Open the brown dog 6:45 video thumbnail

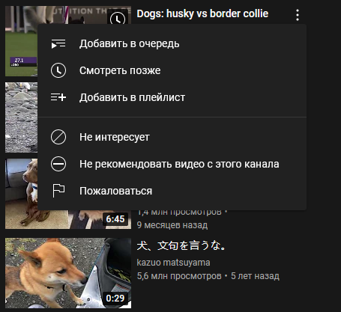click(x=21, y=194)
